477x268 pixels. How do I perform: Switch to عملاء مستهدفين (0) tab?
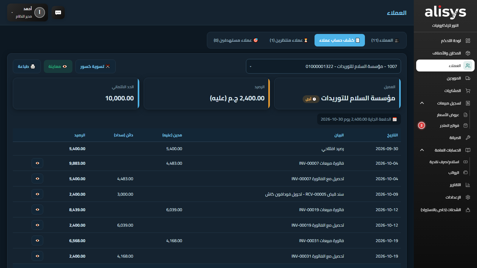[236, 40]
